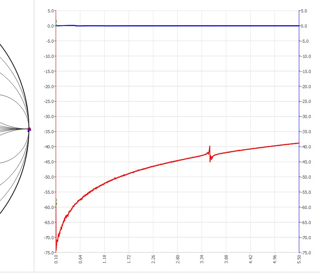Click -45.0 label on the blue axis
The height and width of the screenshot is (273, 320).
pos(306,162)
